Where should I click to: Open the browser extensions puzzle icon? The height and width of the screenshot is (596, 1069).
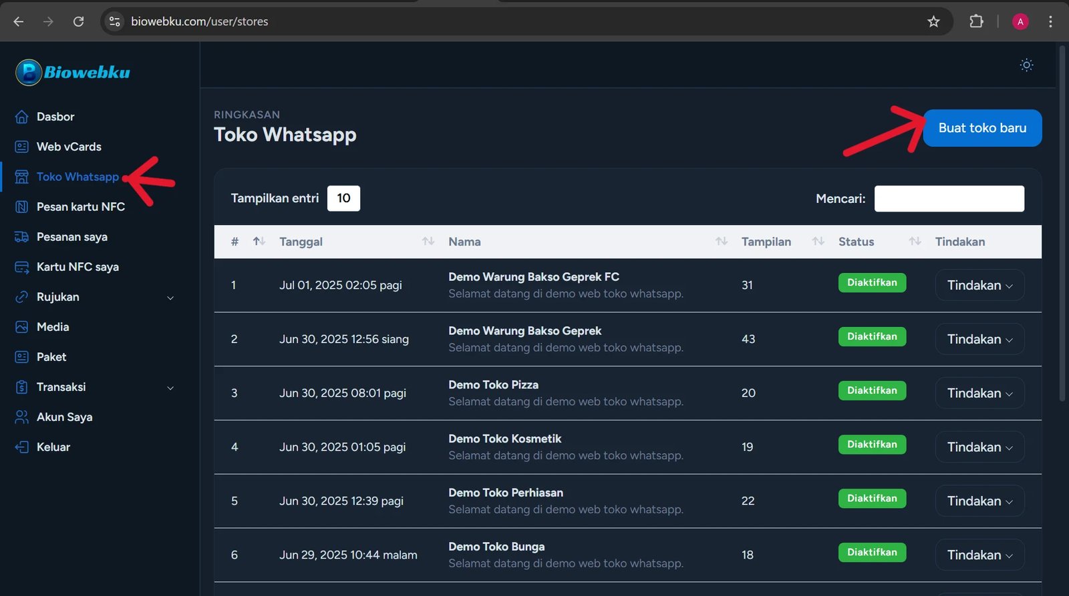tap(976, 21)
